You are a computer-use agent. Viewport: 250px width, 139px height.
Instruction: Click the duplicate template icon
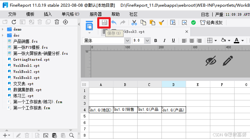tap(48, 22)
